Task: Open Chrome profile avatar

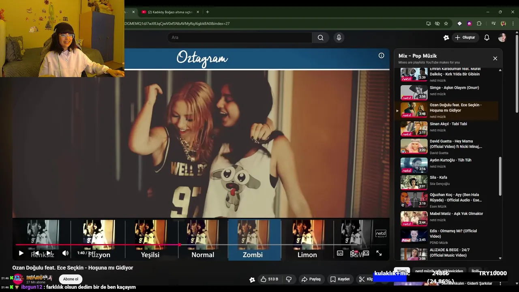Action: tap(503, 24)
